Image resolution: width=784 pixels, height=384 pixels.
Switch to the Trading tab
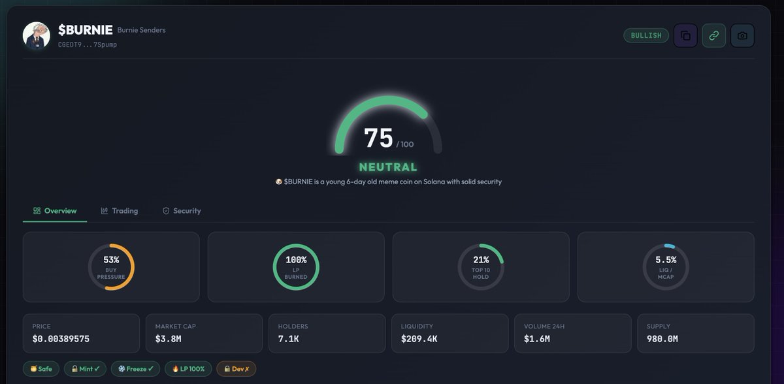(119, 211)
